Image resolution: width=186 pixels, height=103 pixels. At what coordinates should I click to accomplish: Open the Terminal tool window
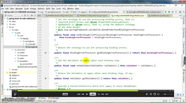point(32,98)
